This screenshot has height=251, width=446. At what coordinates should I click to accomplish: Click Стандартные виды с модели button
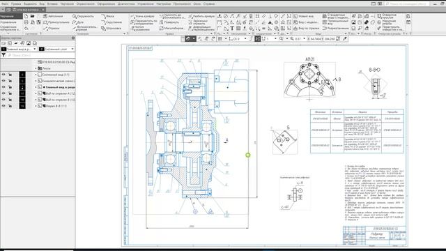point(336,16)
